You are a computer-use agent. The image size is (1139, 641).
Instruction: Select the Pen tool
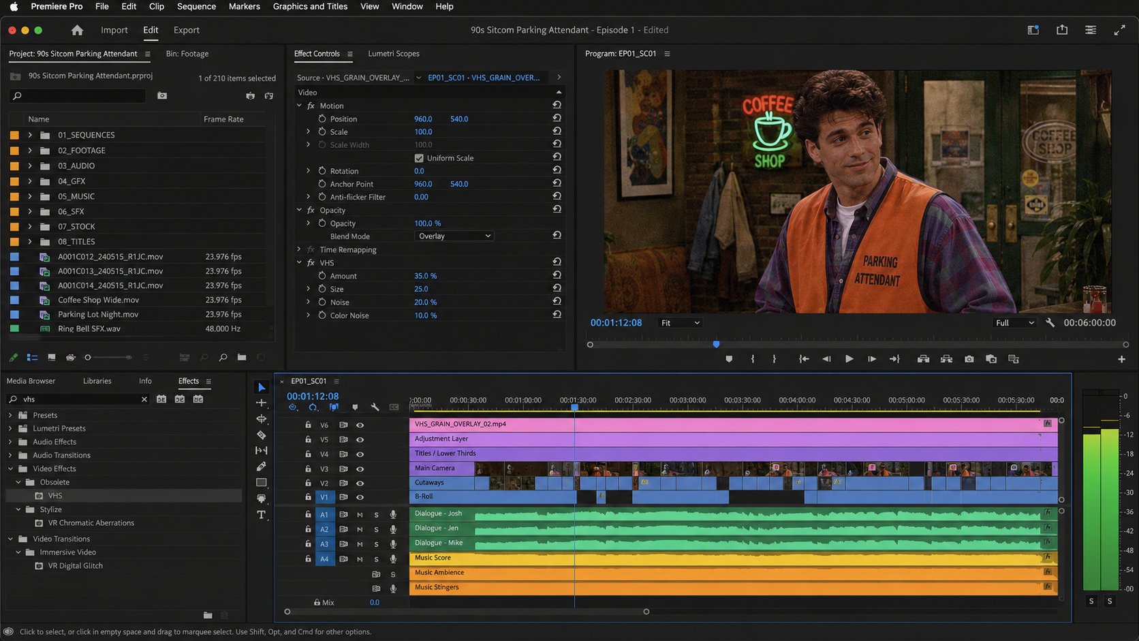261,467
